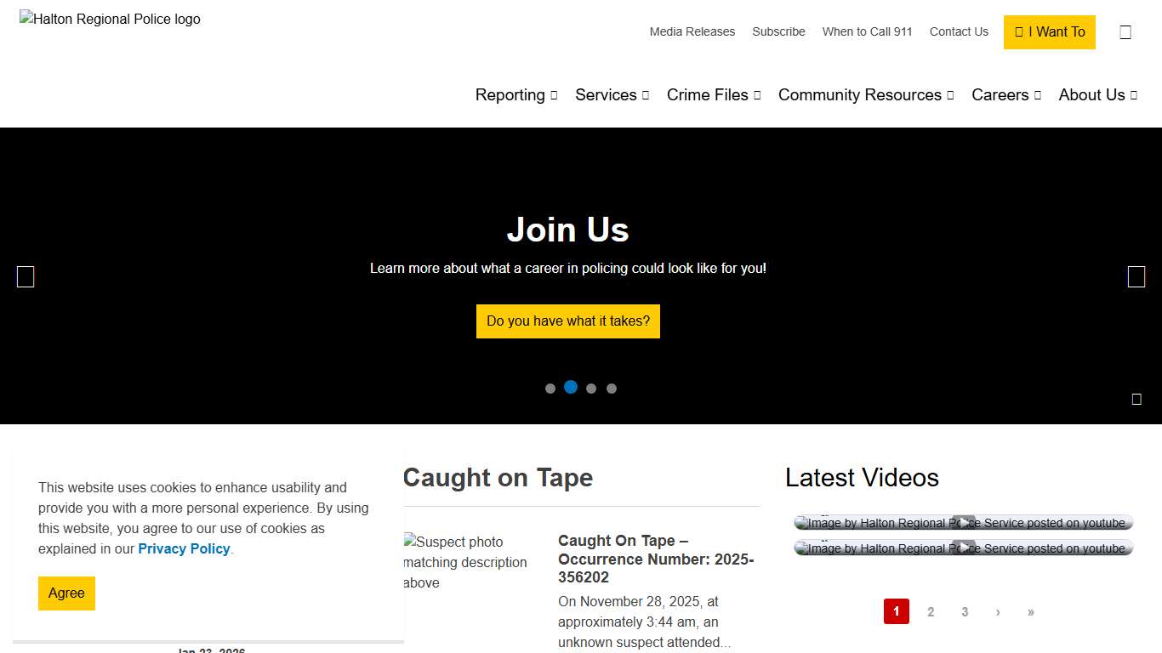Select the third carousel slide dot
This screenshot has height=653, width=1162.
591,389
